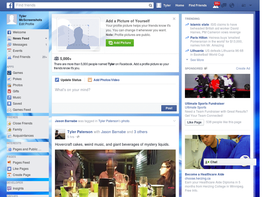Click the sidebar profile picture
Image resolution: width=263 pixels, height=197 pixels.
click(12, 19)
